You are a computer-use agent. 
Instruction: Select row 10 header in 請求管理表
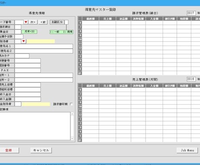pos(80,40)
